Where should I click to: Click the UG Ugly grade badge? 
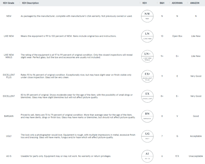[x=147, y=136]
